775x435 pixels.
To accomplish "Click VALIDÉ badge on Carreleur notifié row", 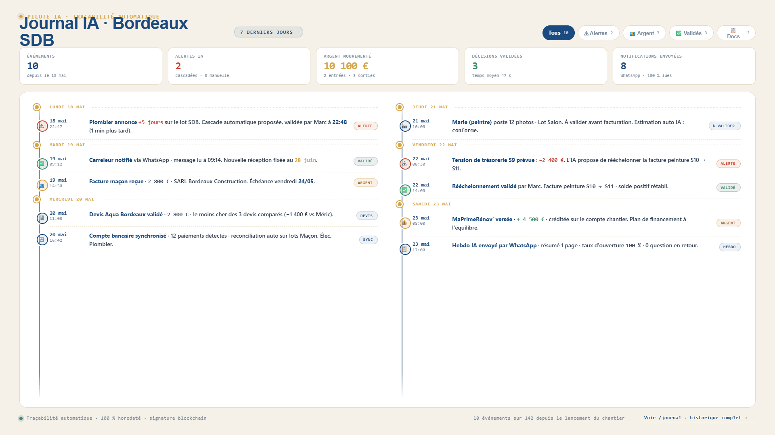I will [x=365, y=161].
